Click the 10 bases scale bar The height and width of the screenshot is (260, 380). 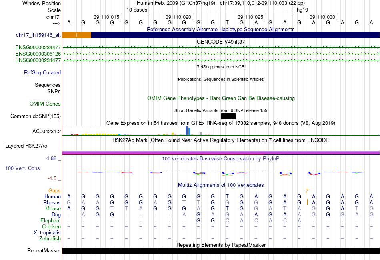[221, 10]
